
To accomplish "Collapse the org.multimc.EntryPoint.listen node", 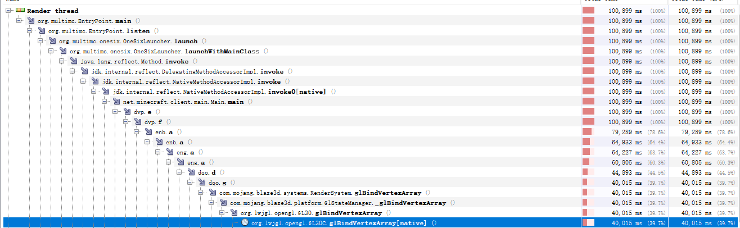I will pos(28,31).
